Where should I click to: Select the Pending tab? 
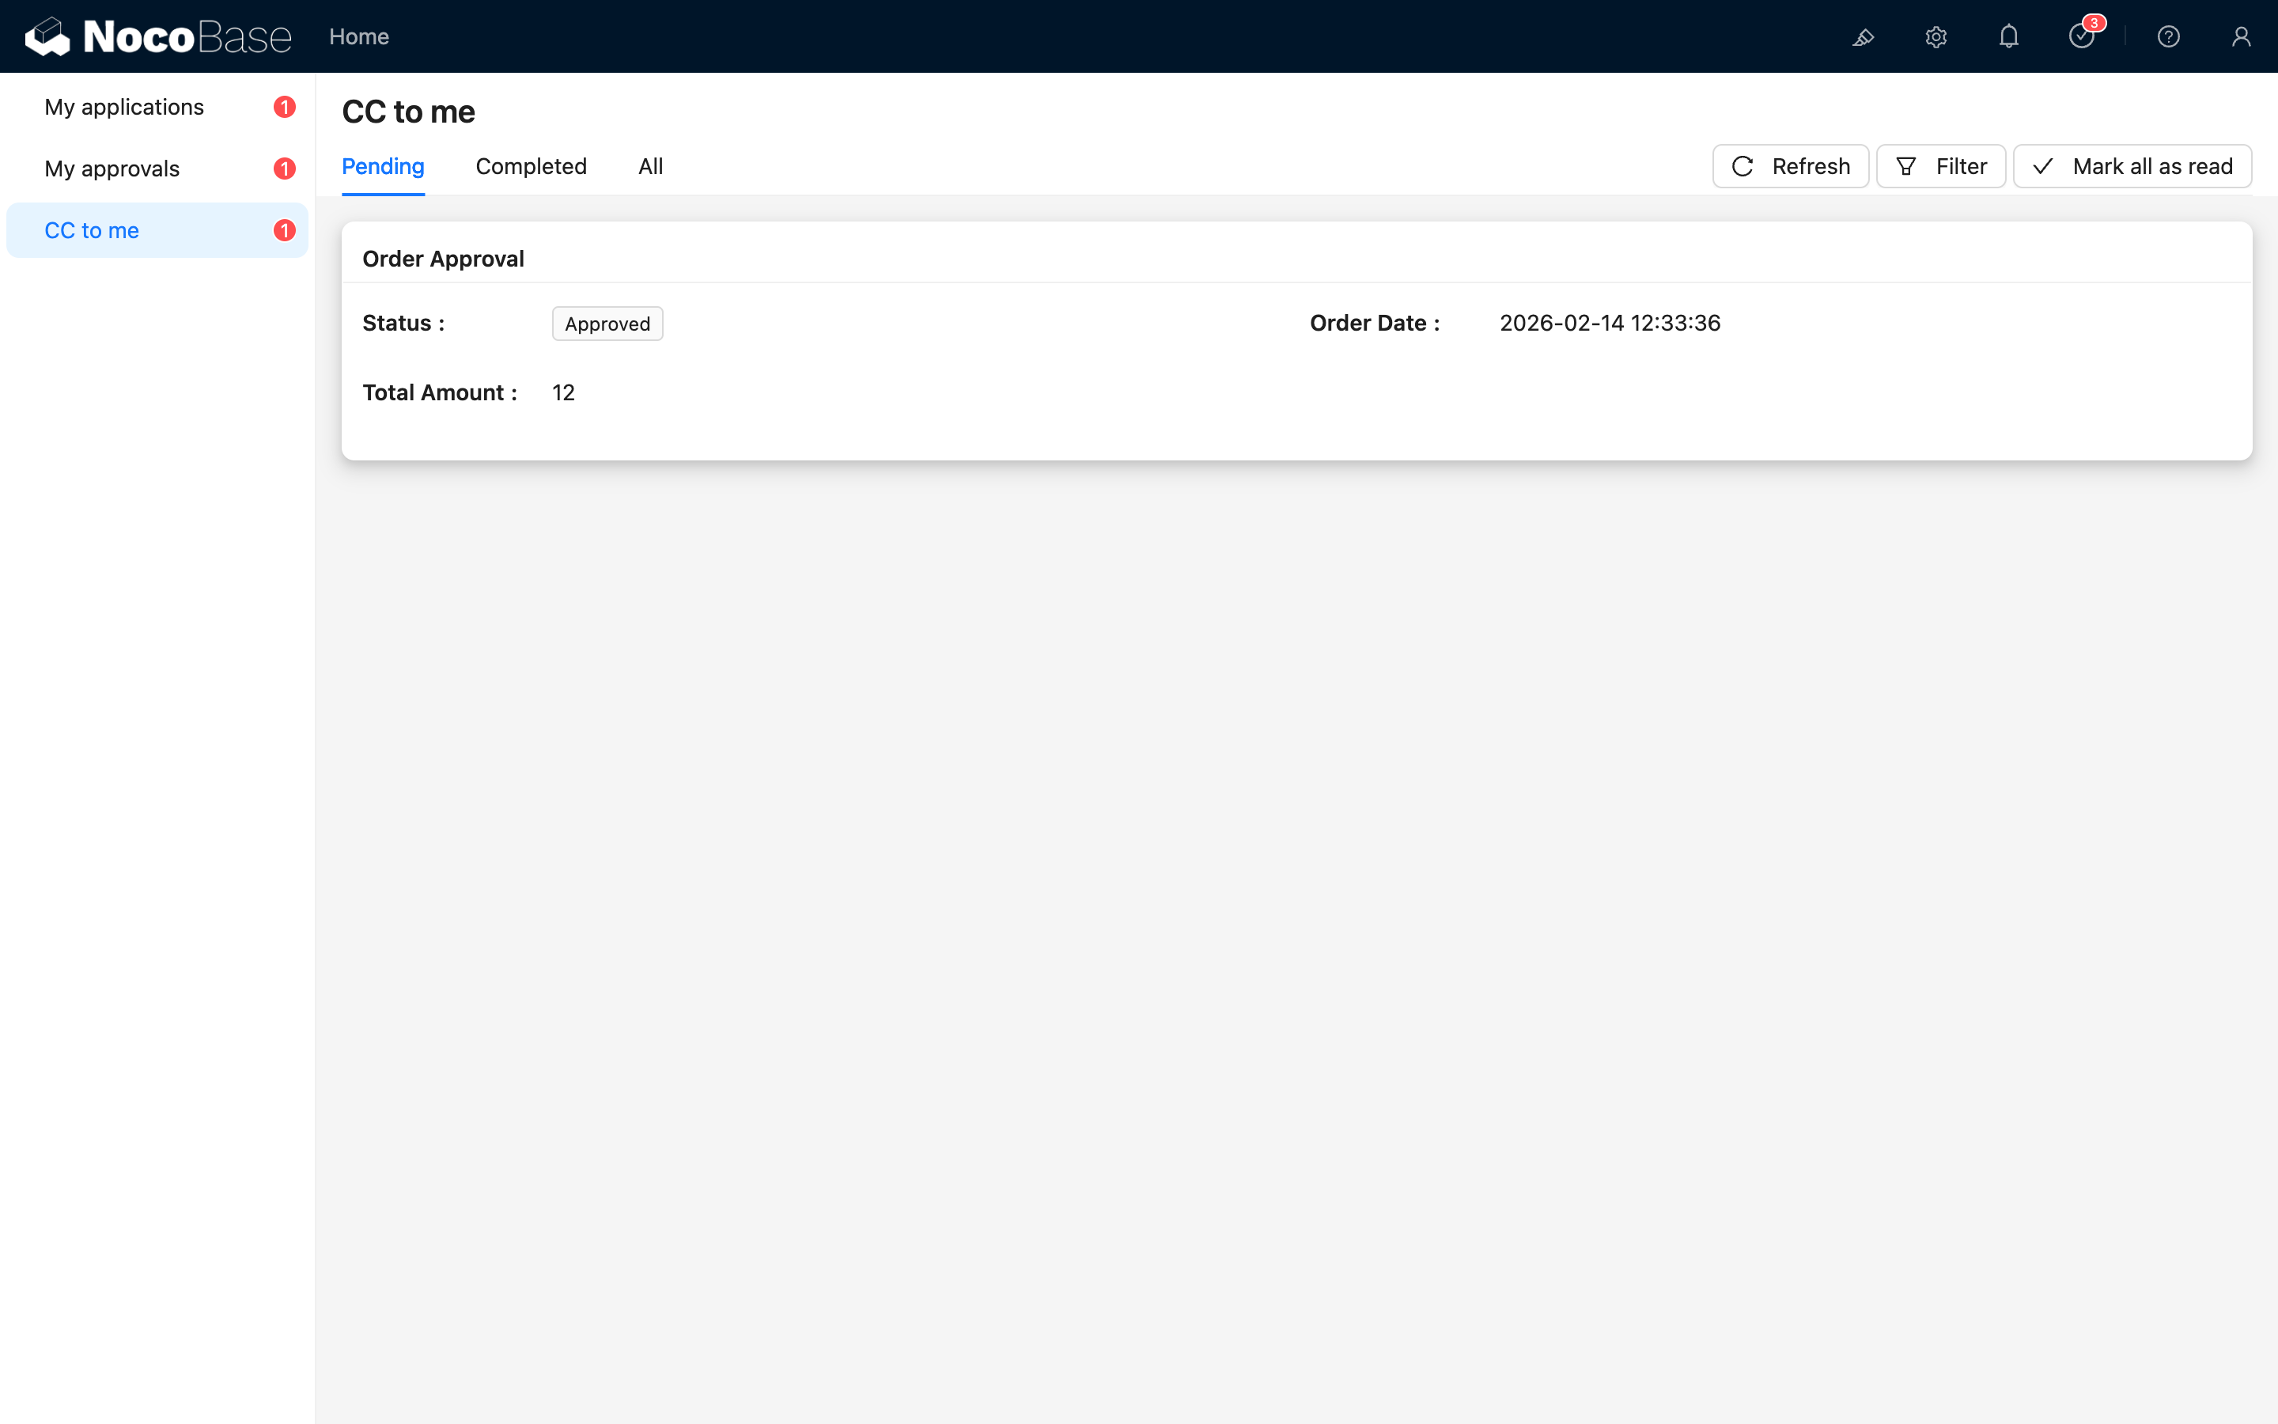[383, 167]
